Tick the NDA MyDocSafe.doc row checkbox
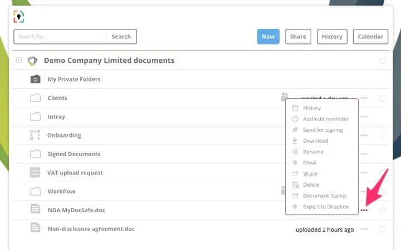The width and height of the screenshot is (401, 250). pyautogui.click(x=383, y=211)
